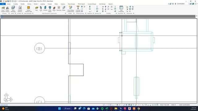Switch to the Visibility ribbon tab
Viewport: 198px width, 111px height.
tap(15, 4)
